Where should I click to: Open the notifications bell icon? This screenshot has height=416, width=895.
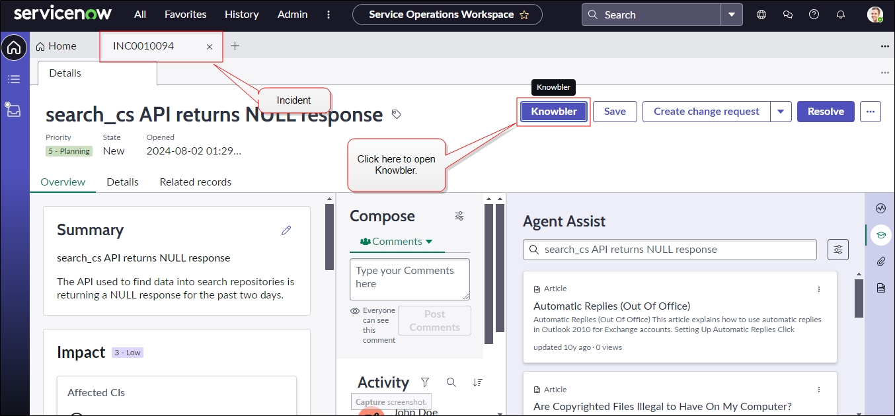click(841, 15)
